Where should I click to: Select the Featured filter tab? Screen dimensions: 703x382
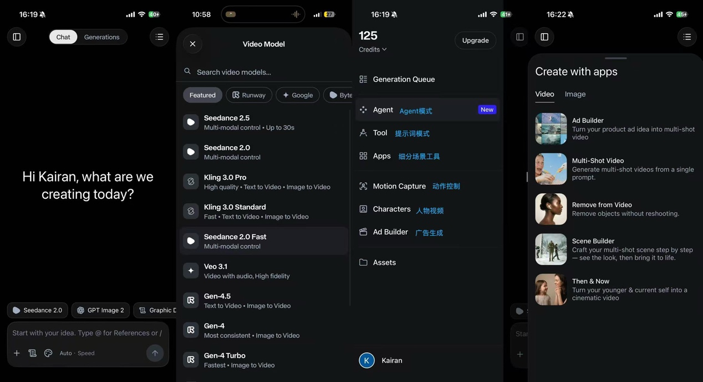point(202,95)
